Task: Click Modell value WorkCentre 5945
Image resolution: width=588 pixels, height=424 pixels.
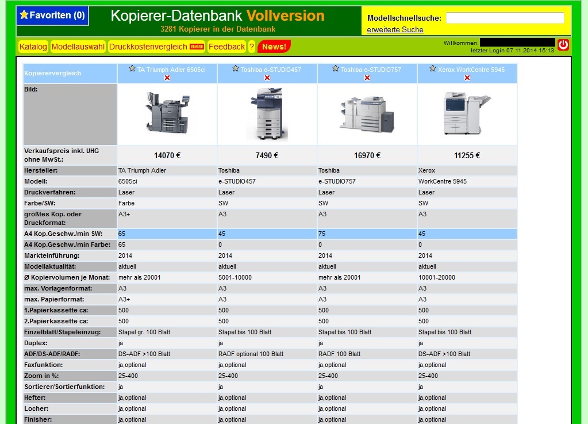Action: pyautogui.click(x=443, y=181)
